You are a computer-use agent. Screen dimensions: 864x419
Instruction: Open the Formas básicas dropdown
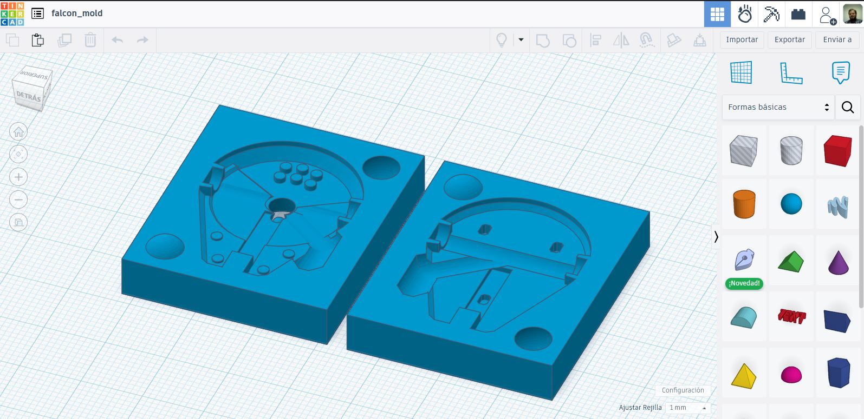[x=778, y=107]
